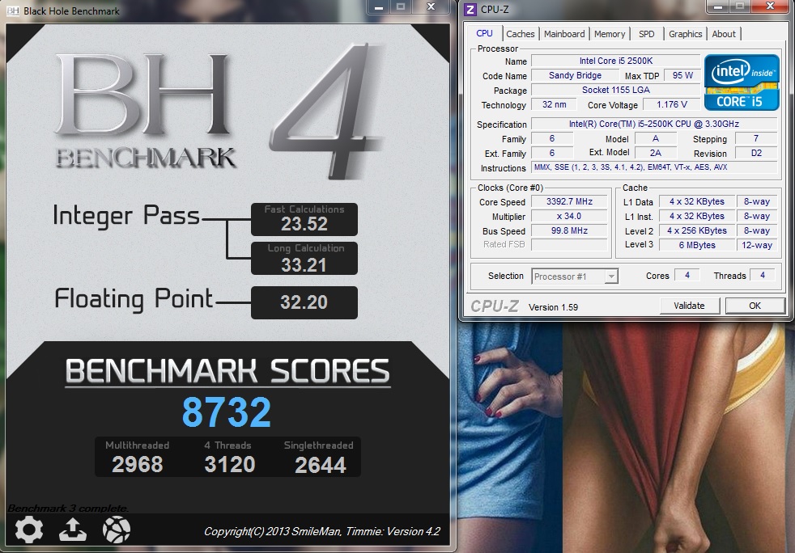
Task: Click the Package value Socket 1155 LGA
Action: point(615,90)
